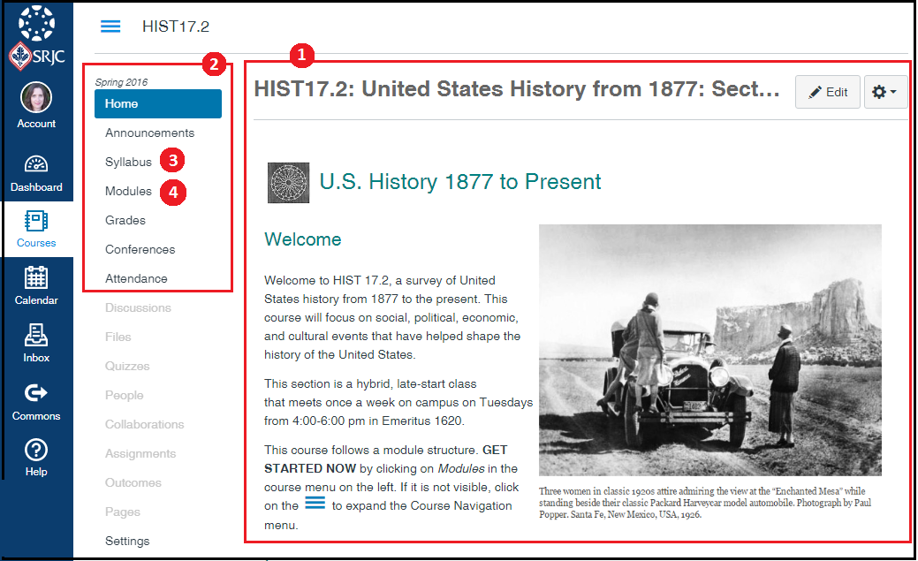Open the Attendance course menu item
Screen dimensions: 918x561
tap(136, 278)
